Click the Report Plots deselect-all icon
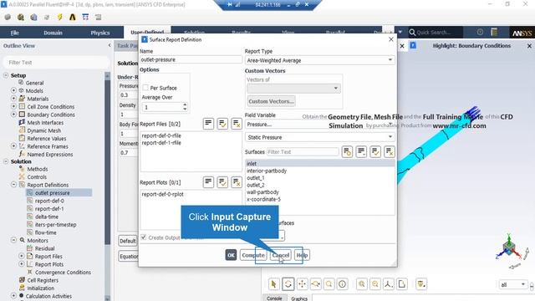535x301 pixels. [x=237, y=182]
